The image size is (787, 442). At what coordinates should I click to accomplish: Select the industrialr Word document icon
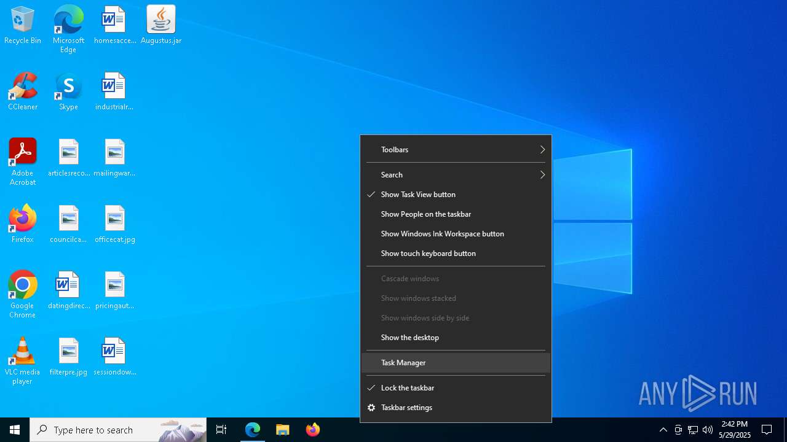tap(114, 91)
